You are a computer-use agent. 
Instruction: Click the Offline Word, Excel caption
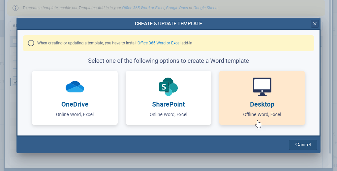tap(262, 114)
